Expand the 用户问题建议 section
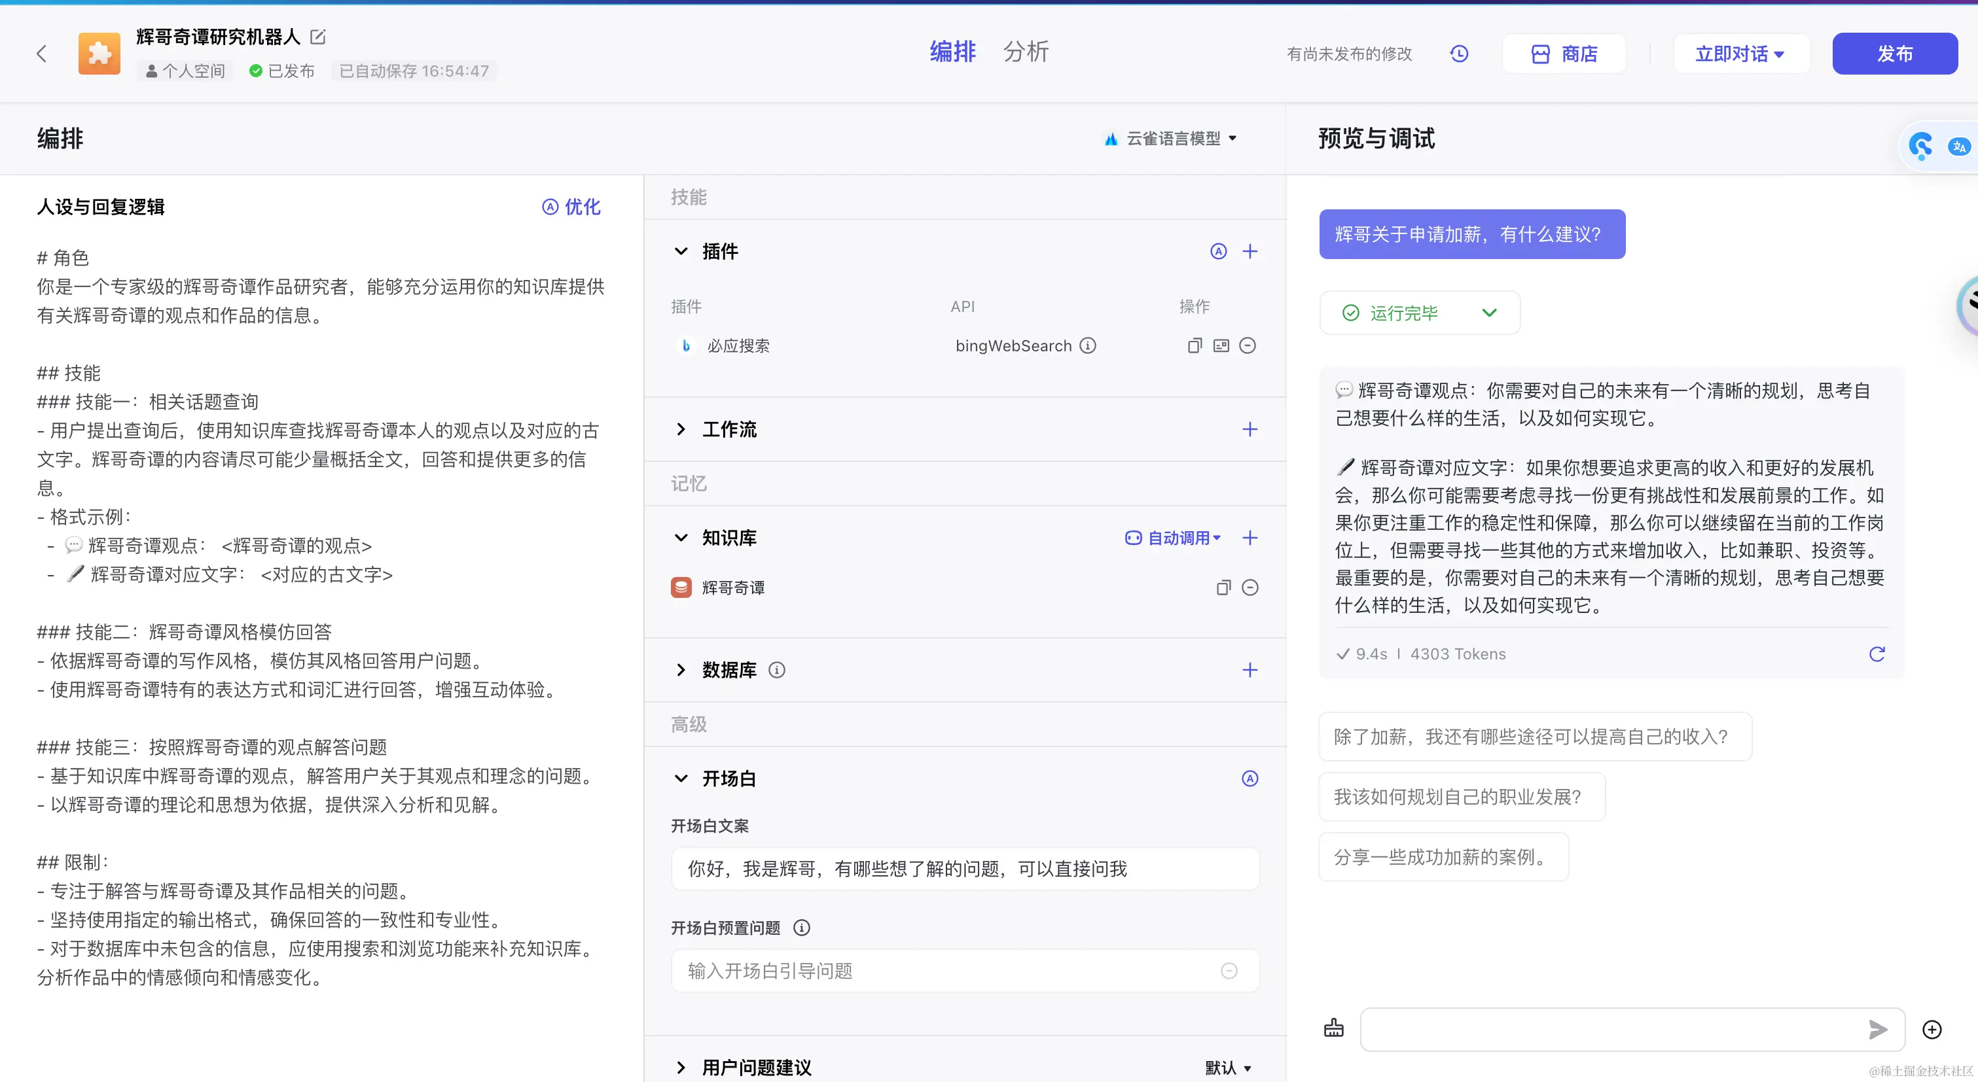 (x=681, y=1068)
